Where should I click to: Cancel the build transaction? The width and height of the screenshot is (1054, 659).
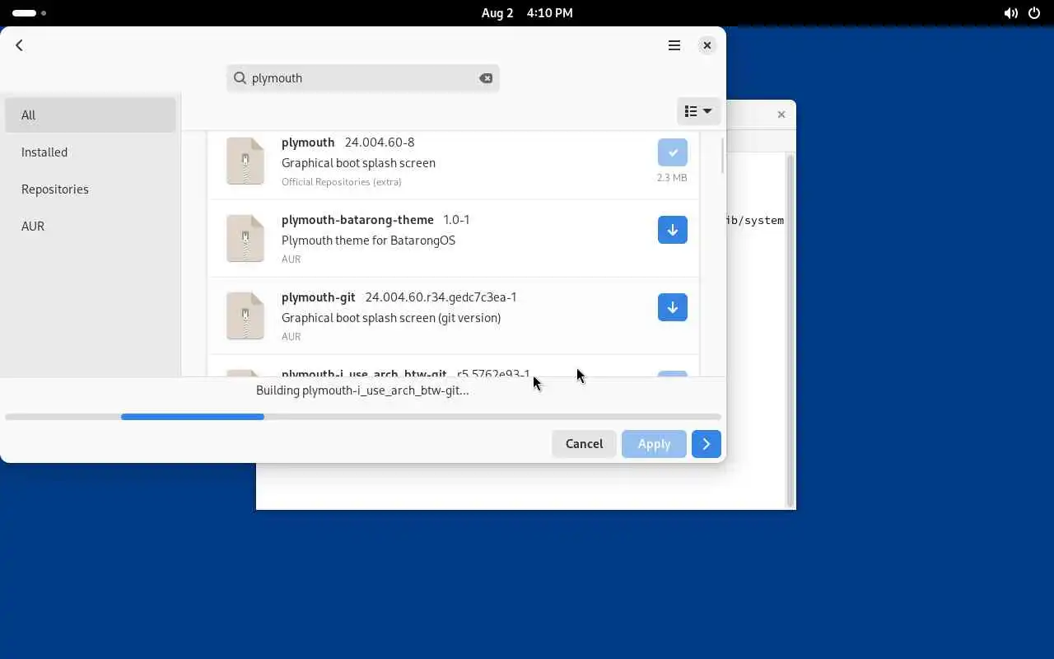click(x=584, y=443)
